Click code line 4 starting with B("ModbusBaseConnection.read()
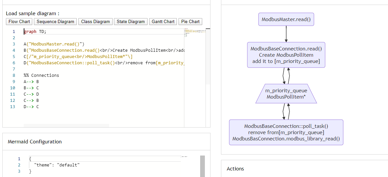The height and width of the screenshot is (177, 388). pyautogui.click(x=104, y=50)
